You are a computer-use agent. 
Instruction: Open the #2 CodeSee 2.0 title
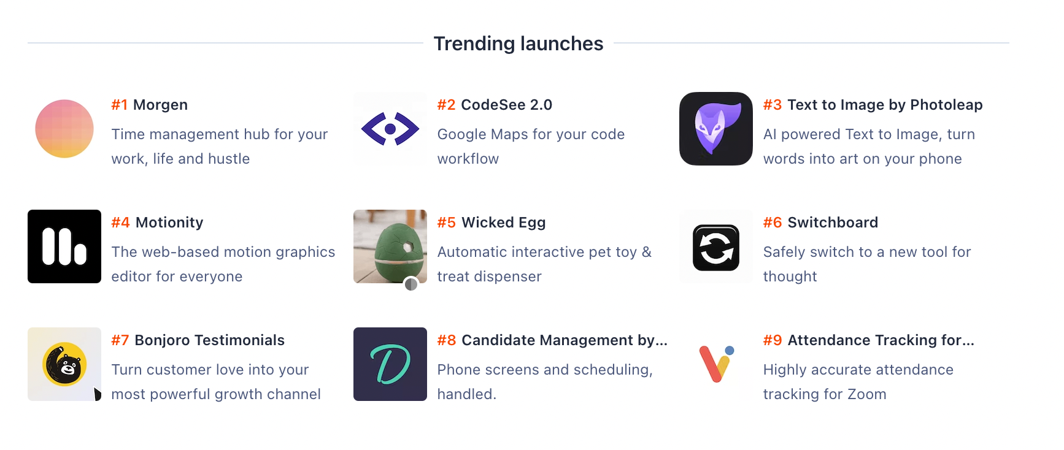point(495,105)
